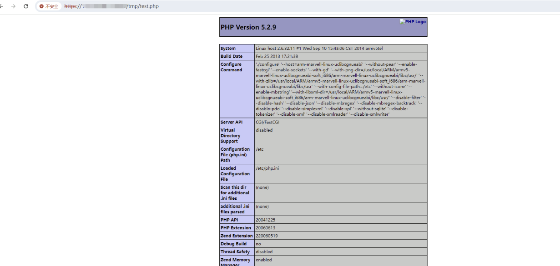Image resolution: width=560 pixels, height=266 pixels.
Task: Select the PHP Extension label
Action: [236, 228]
